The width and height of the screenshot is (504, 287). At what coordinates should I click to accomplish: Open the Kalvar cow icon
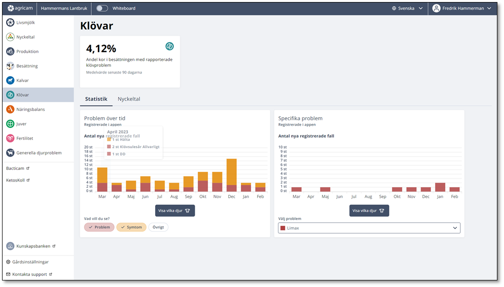[x=10, y=81]
